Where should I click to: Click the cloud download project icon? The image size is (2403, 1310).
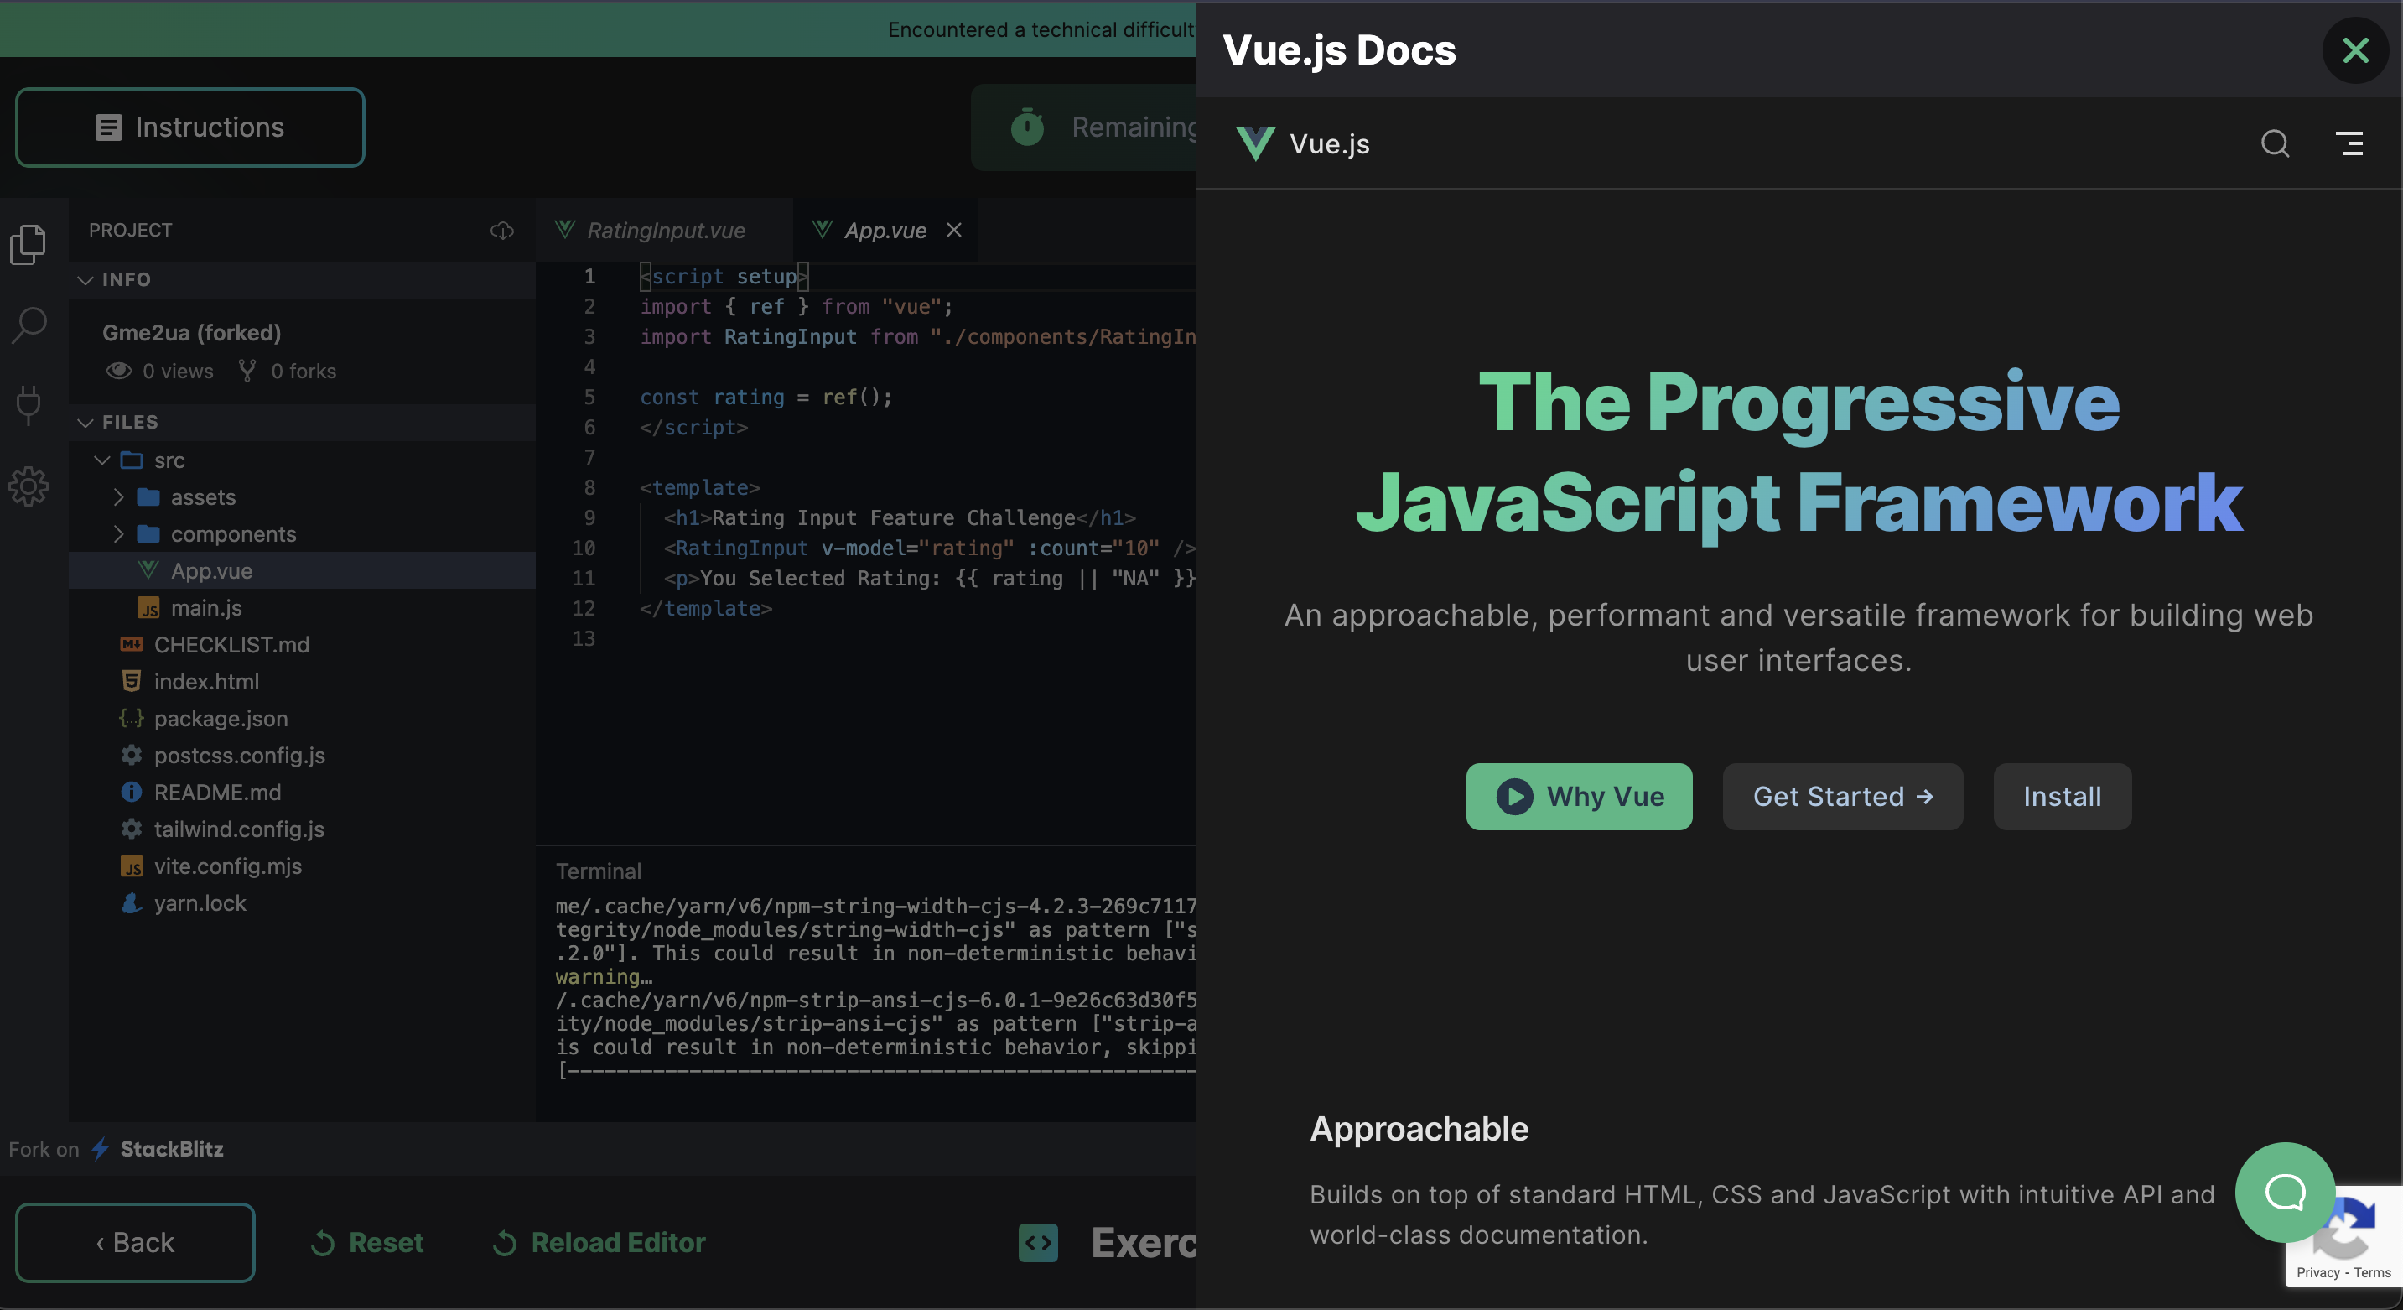tap(502, 231)
